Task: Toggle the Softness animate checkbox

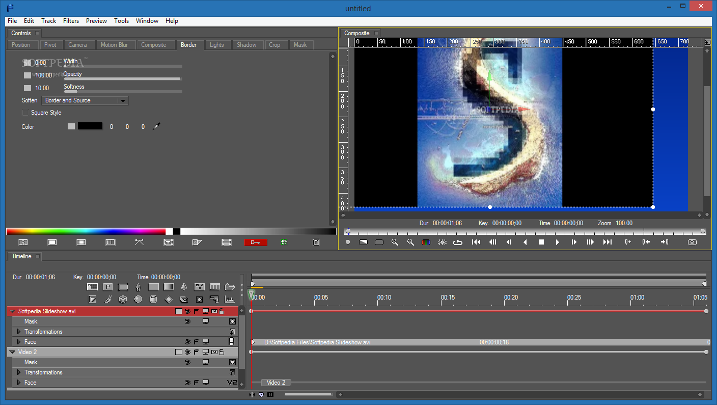Action: tap(27, 88)
